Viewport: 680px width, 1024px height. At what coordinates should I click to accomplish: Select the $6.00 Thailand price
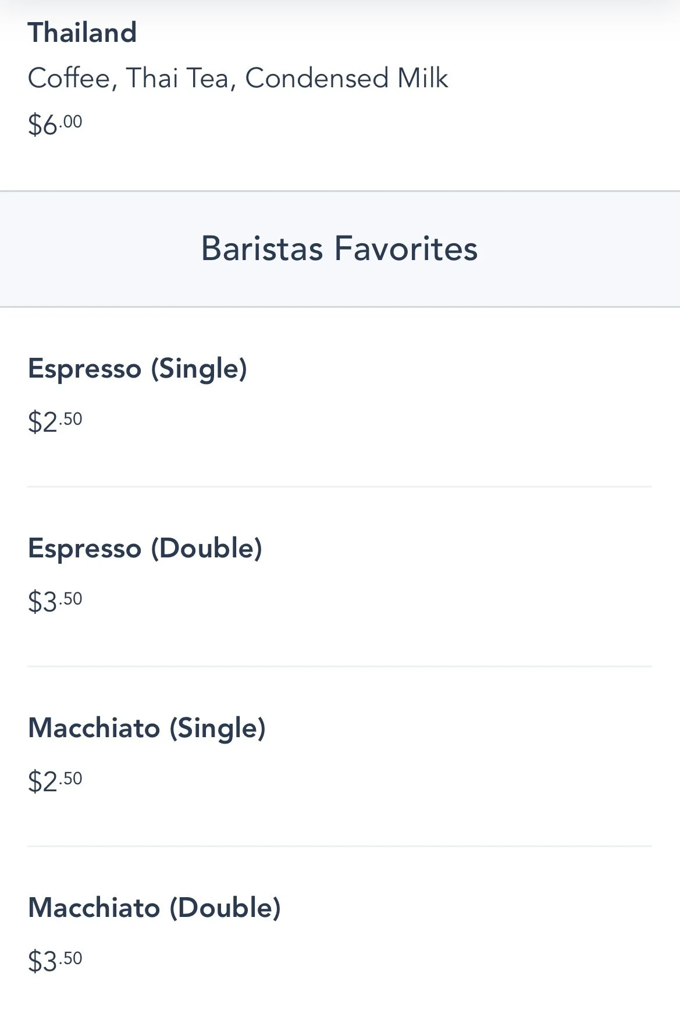(x=55, y=124)
